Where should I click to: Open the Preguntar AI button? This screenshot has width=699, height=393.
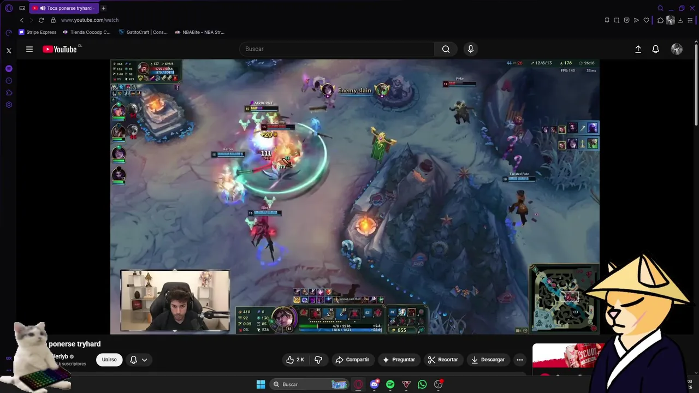click(x=399, y=360)
